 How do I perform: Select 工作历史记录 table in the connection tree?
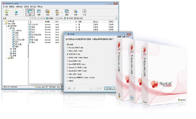[x=19, y=40]
